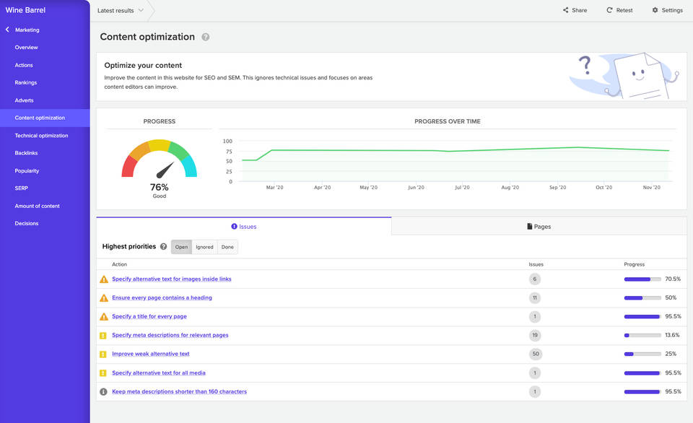Switch the filter to Ignored
693x423 pixels.
coord(204,247)
